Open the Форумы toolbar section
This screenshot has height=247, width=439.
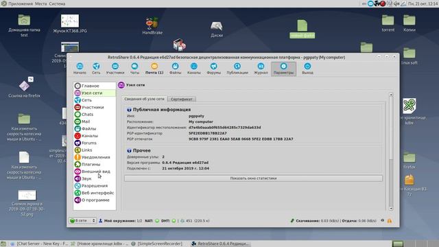pos(213,69)
